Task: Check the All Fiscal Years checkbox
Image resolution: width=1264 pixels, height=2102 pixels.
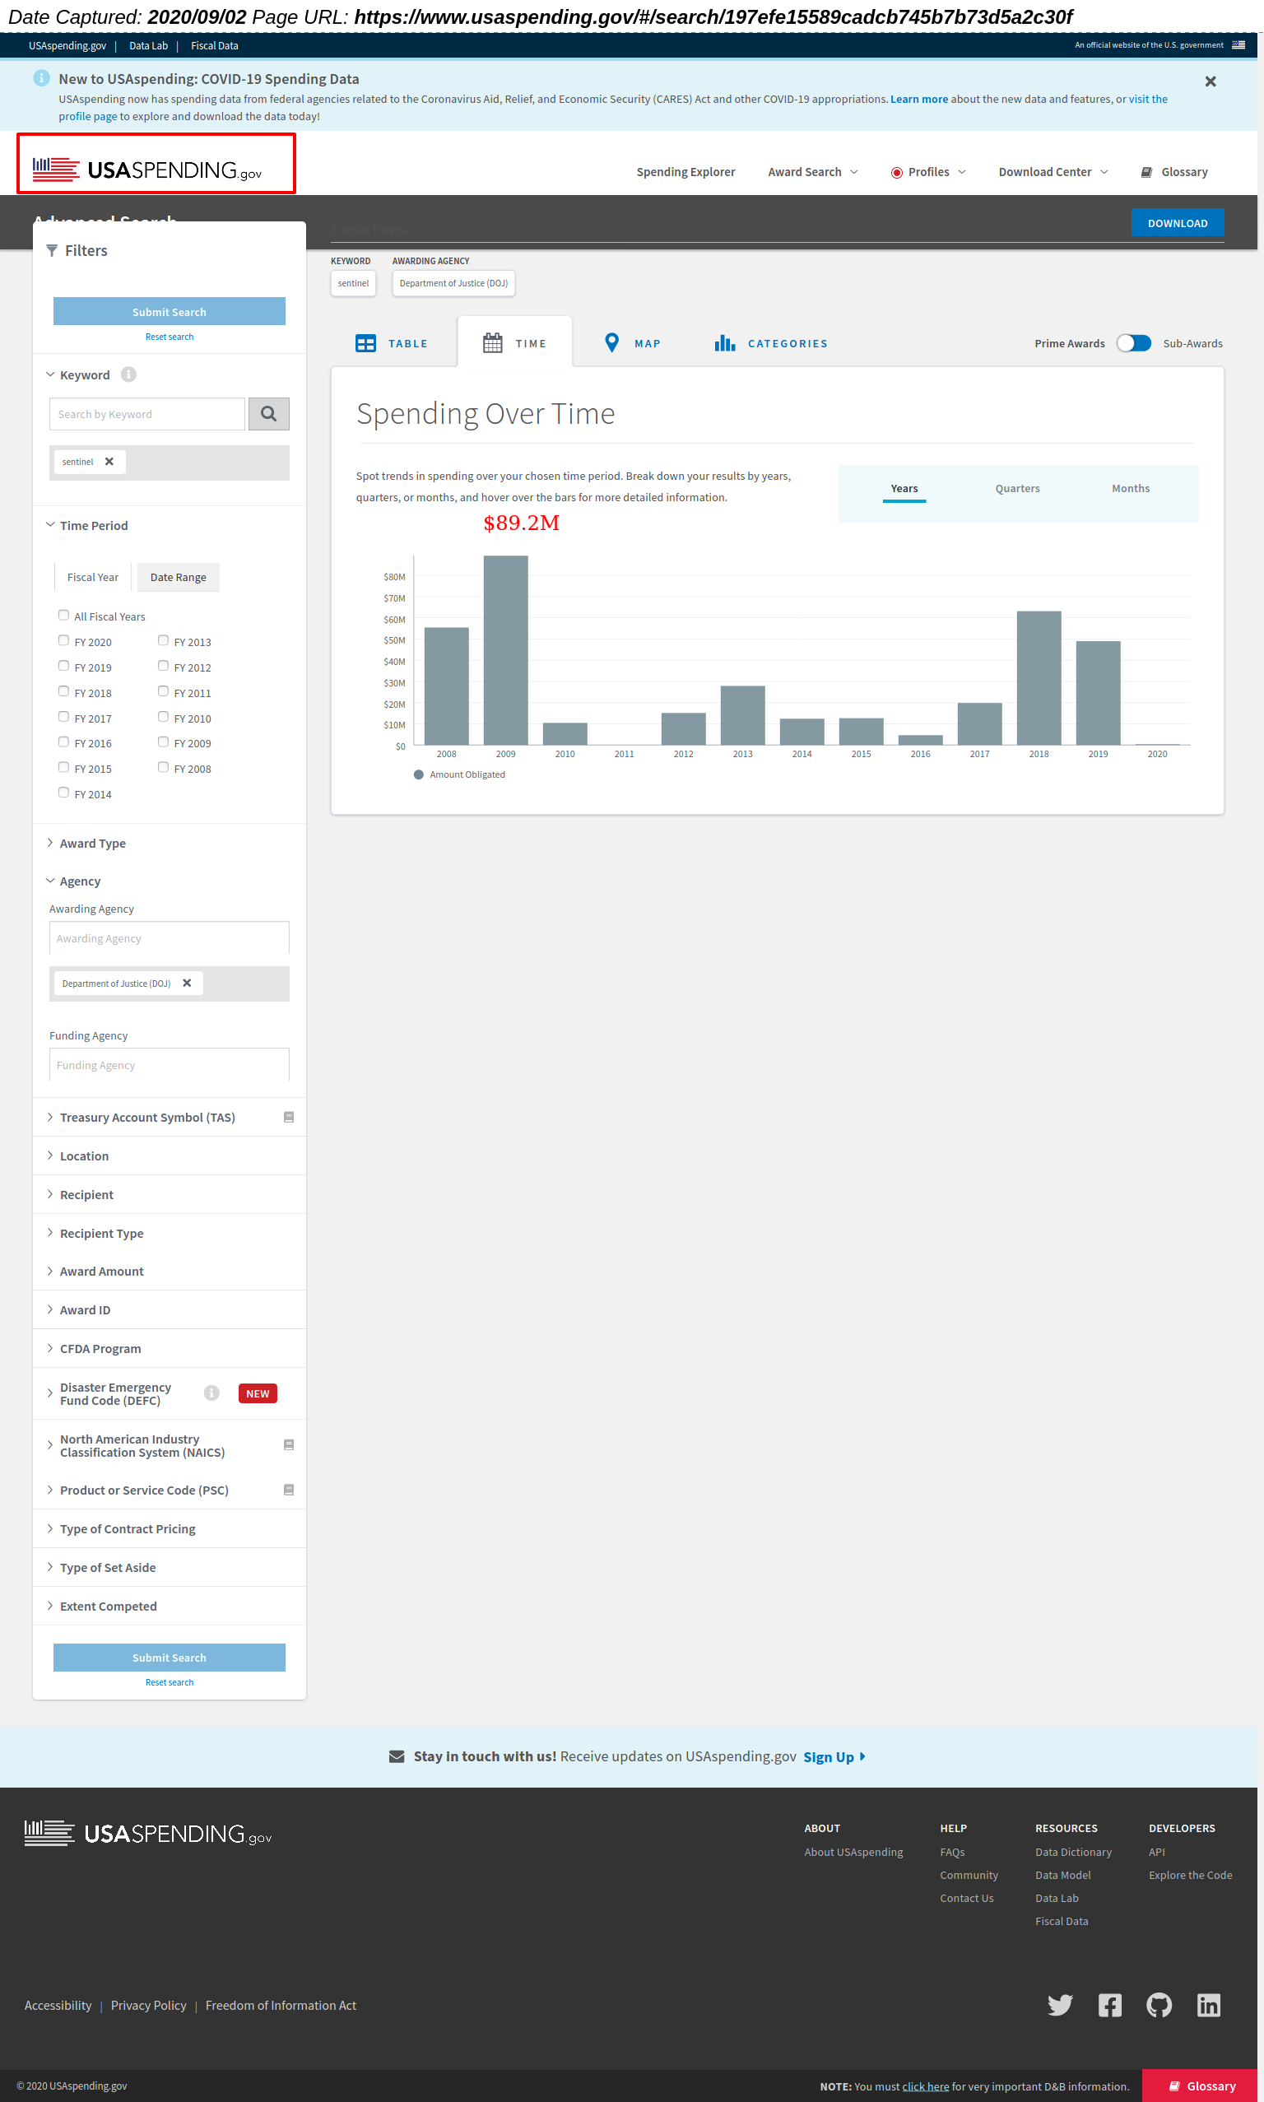Action: click(64, 615)
